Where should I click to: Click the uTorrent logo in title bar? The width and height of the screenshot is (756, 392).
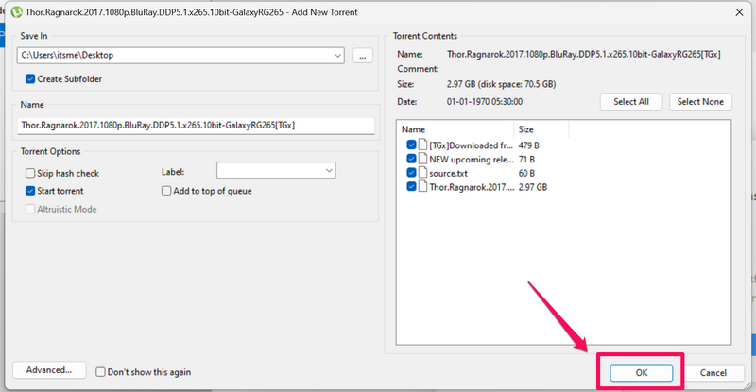point(17,12)
